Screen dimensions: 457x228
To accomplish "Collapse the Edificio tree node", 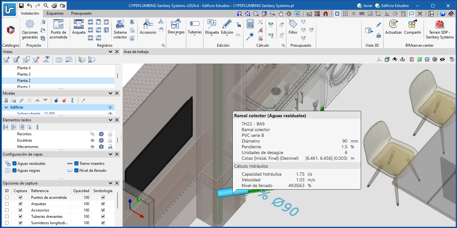I will 6,107.
